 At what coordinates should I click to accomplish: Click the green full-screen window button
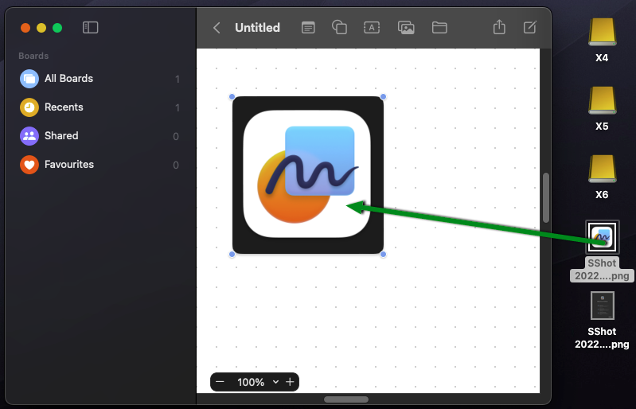(x=57, y=28)
